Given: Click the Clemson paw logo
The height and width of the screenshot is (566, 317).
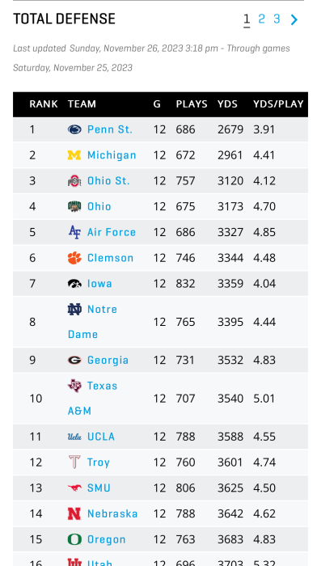Looking at the screenshot, I should [x=74, y=258].
